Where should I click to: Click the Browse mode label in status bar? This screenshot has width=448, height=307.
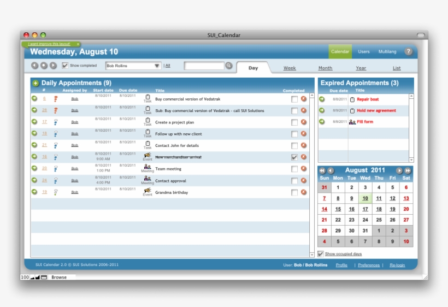click(59, 277)
